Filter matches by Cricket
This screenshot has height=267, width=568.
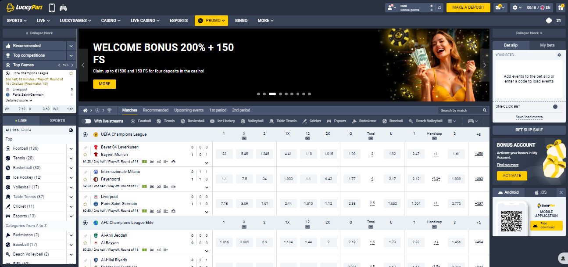click(312, 121)
